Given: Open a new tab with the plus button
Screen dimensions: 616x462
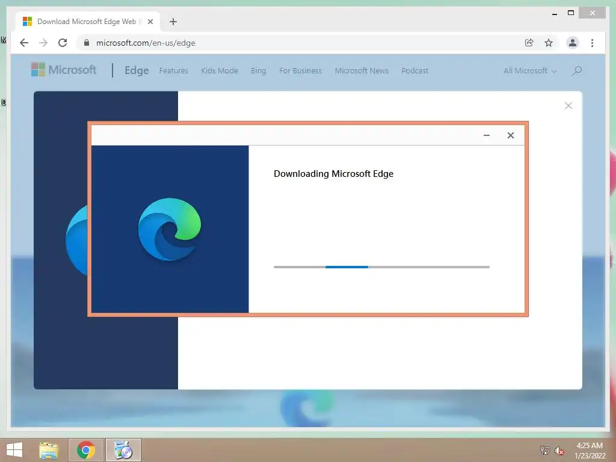Looking at the screenshot, I should click(173, 22).
